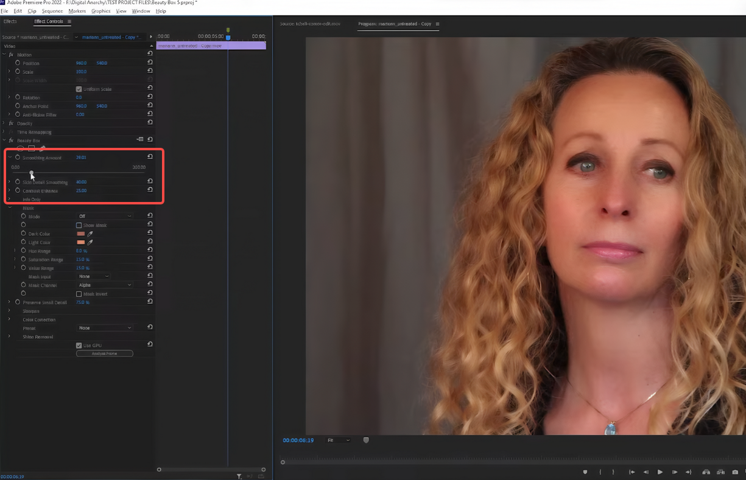Screen dimensions: 746x480
Task: Toggle the Mask Invert checkbox
Action: click(x=79, y=294)
